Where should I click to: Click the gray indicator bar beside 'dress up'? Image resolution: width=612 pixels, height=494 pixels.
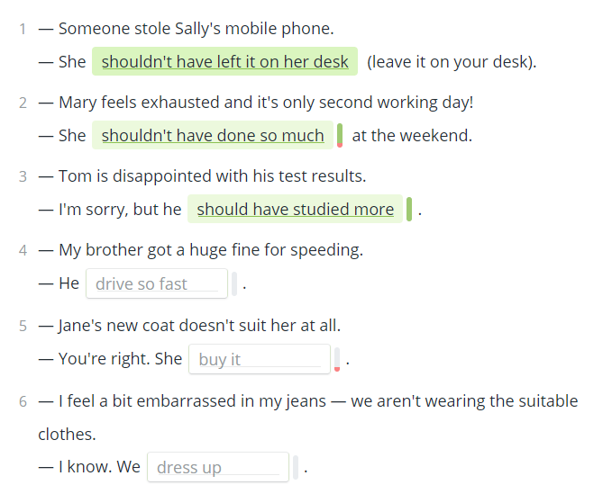pos(296,467)
